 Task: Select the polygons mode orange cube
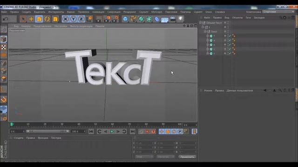tap(4, 78)
